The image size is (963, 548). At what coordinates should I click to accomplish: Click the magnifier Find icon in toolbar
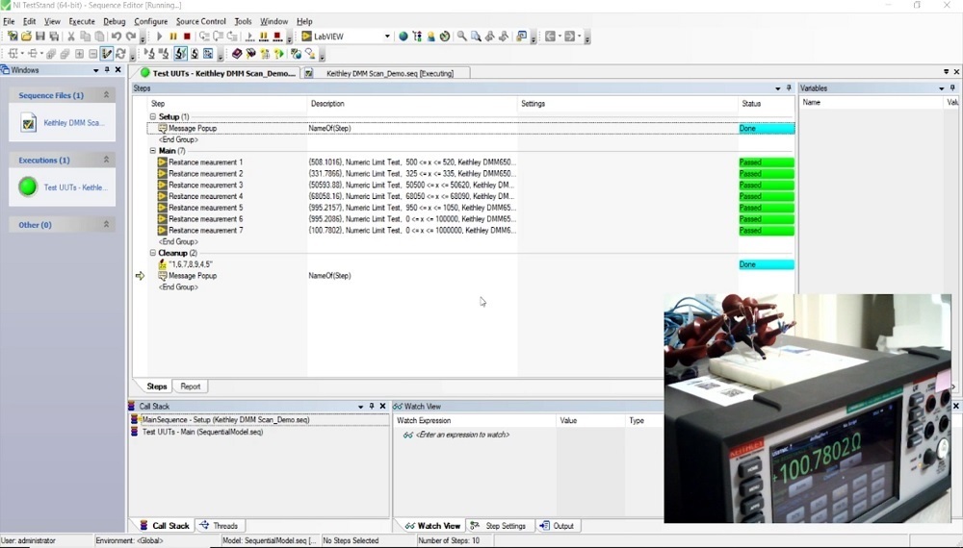[462, 37]
